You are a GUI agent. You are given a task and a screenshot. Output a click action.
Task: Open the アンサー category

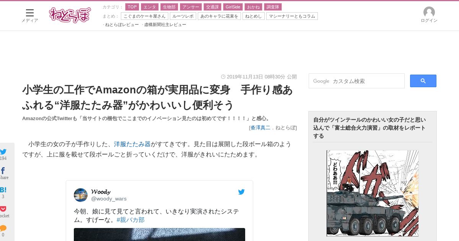190,7
